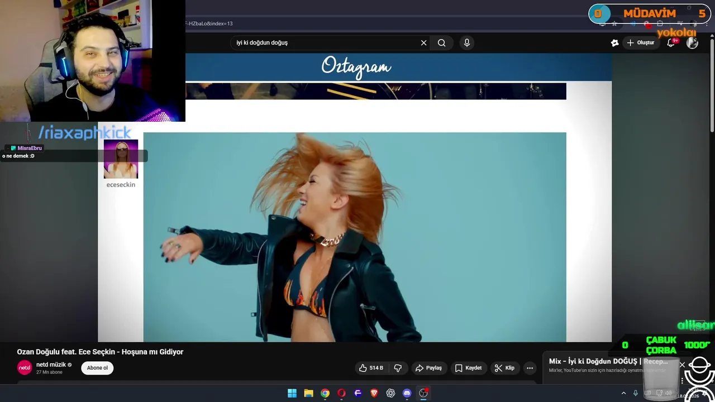This screenshot has width=715, height=402.
Task: Click the ececeskin username label
Action: click(x=121, y=185)
